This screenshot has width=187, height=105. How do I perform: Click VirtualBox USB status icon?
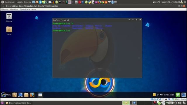(157, 99)
